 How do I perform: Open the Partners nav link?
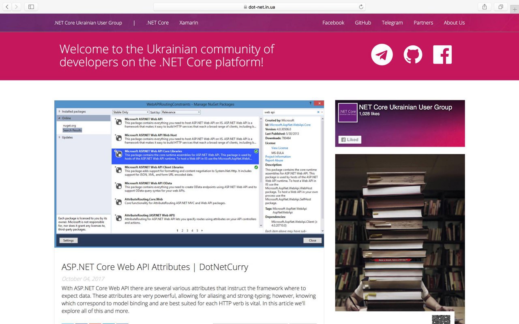pyautogui.click(x=423, y=23)
